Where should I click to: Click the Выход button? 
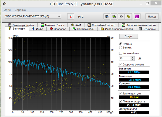pyautogui.click(x=152, y=16)
